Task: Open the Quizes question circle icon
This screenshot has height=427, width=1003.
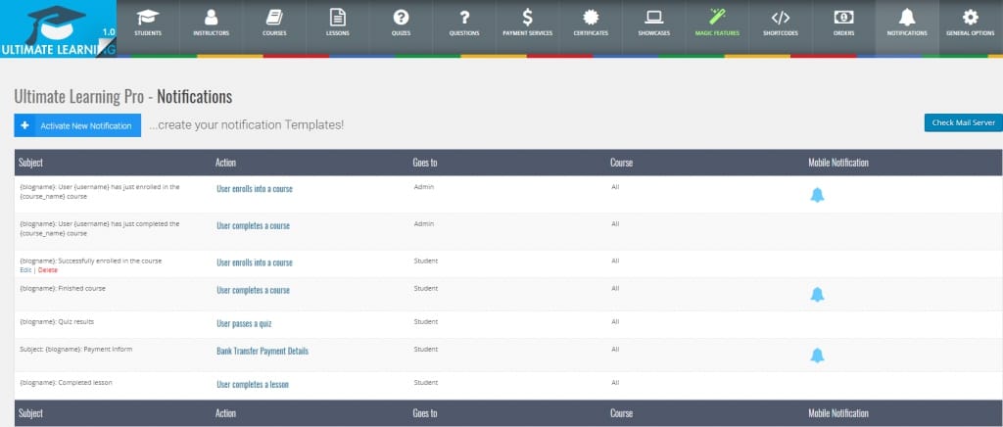Action: click(x=401, y=18)
